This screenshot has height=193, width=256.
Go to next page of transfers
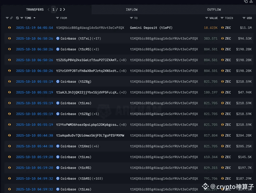click(x=64, y=9)
